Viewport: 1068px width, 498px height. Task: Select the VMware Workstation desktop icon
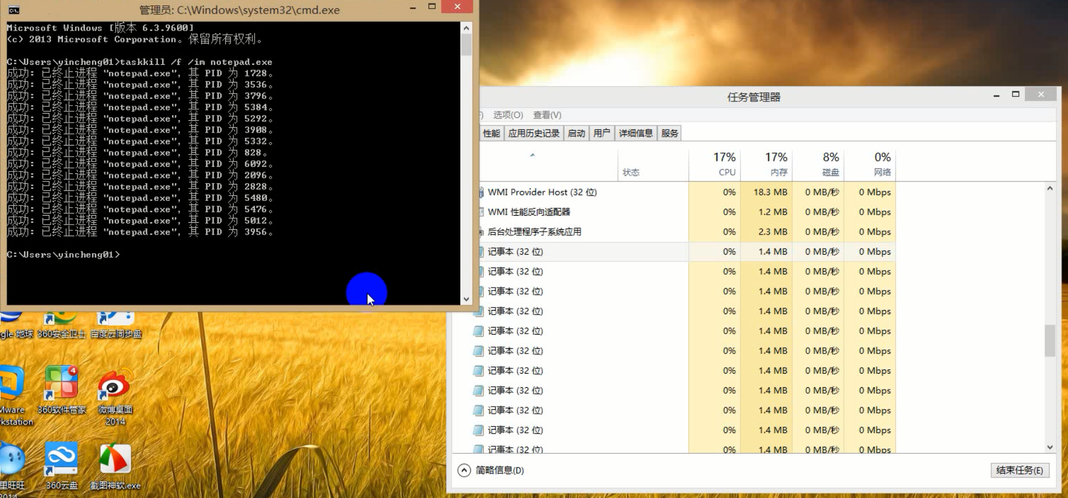click(13, 396)
